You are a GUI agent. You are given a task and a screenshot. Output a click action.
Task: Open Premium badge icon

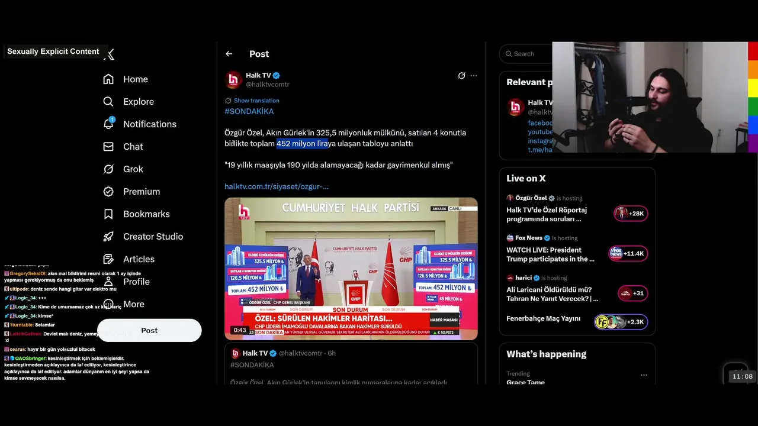pyautogui.click(x=108, y=192)
